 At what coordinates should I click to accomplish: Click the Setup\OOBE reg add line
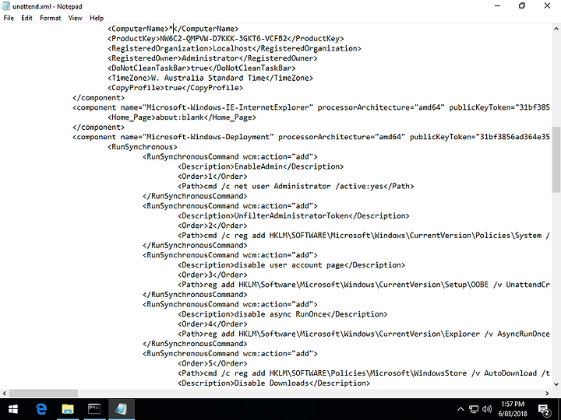[364, 285]
